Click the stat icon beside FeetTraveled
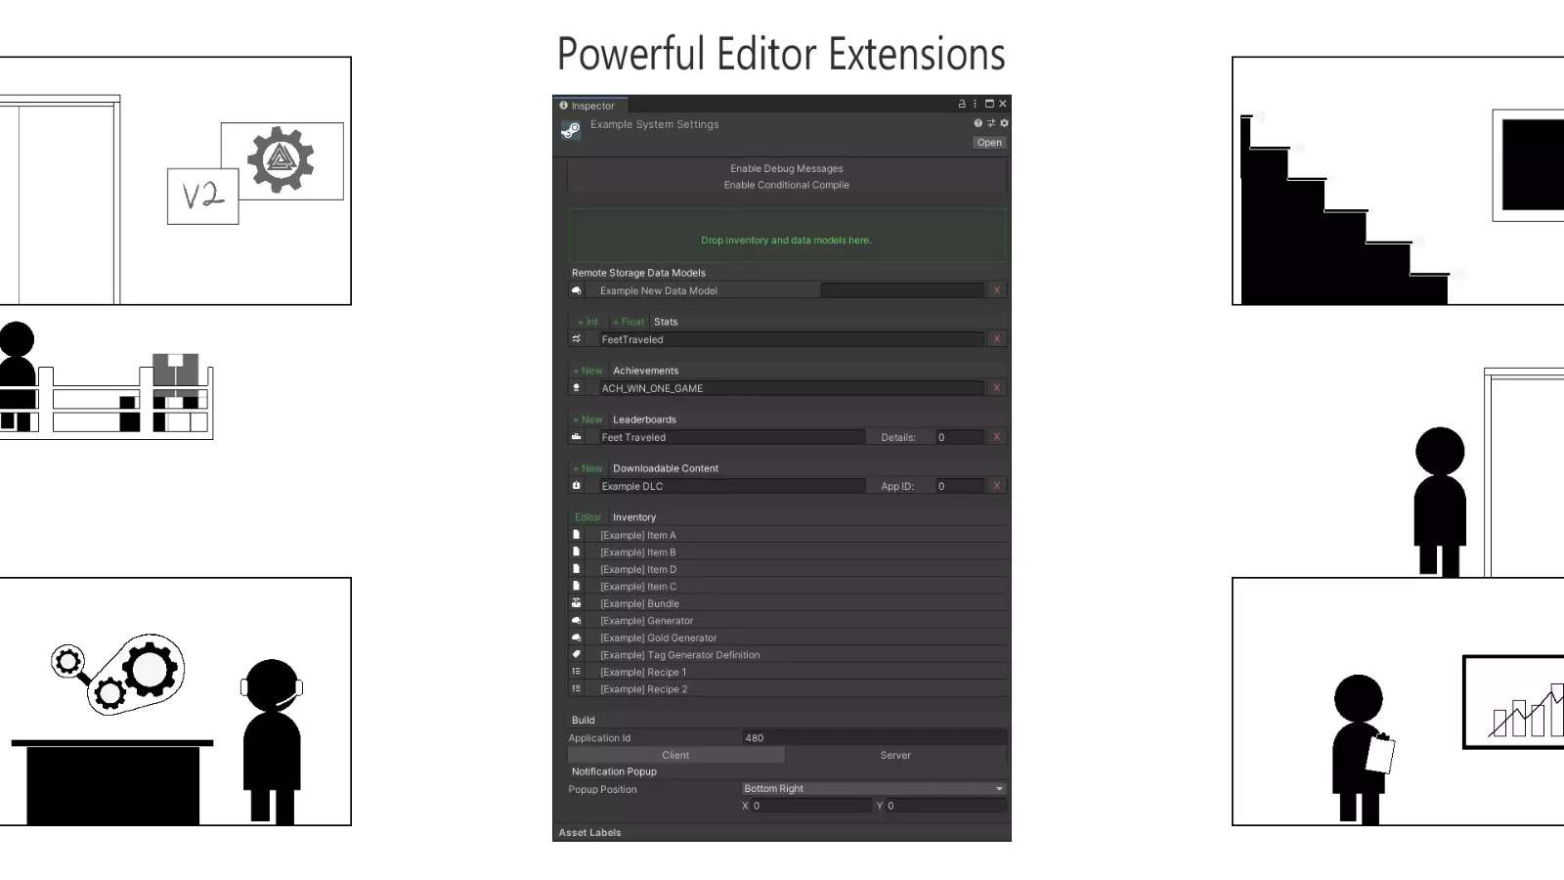 577,339
